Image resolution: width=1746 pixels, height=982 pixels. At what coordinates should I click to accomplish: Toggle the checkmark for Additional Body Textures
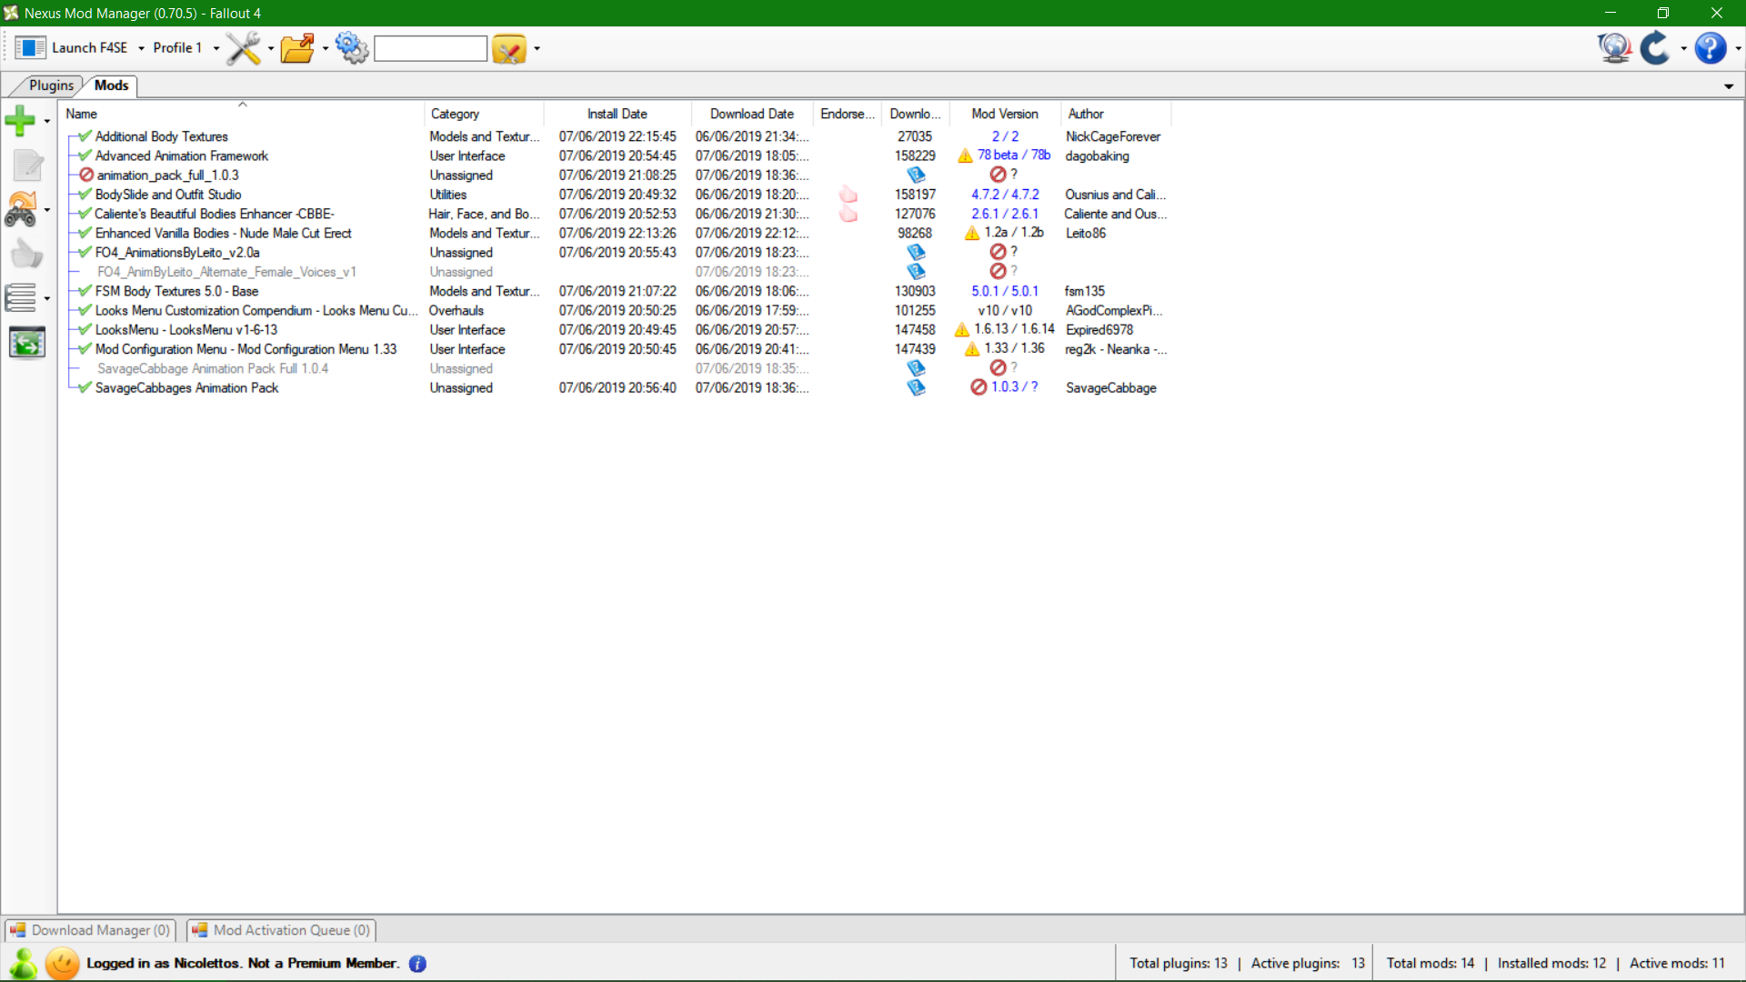point(85,136)
